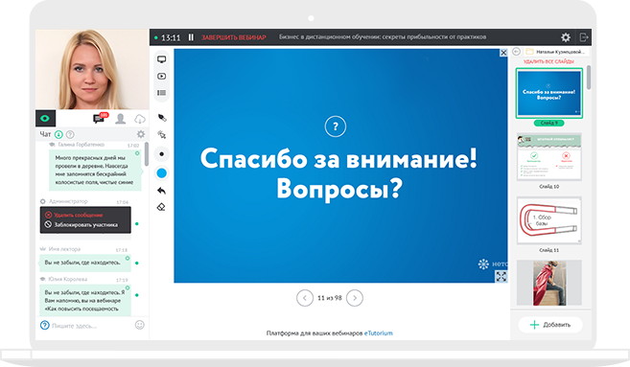Viewport: 630px width, 367px height.
Task: Click the 13:11 timer text
Action: (x=171, y=37)
